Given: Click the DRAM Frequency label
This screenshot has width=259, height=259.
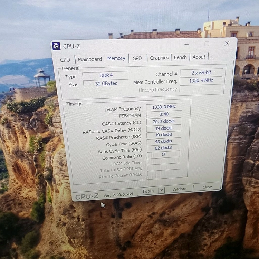Looking at the screenshot, I should (123, 109).
